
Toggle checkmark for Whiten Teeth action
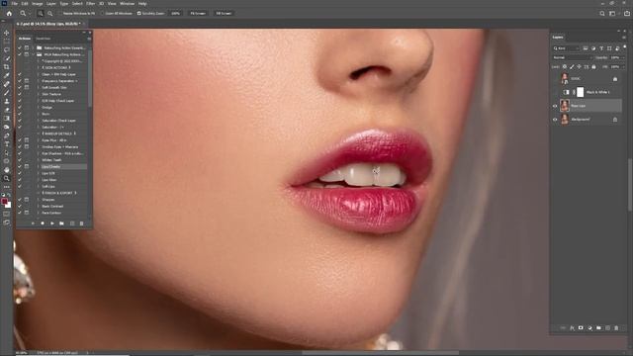20,160
